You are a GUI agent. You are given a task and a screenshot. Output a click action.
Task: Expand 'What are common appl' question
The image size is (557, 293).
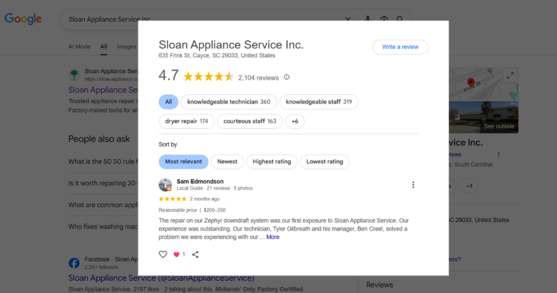pos(103,205)
